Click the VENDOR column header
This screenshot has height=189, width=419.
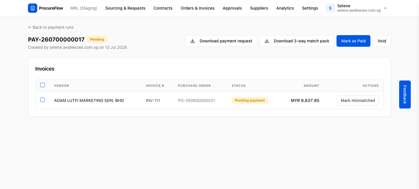pyautogui.click(x=61, y=86)
